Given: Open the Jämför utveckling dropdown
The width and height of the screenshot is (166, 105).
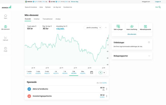Looking at the screenshot, I should tap(92, 27).
